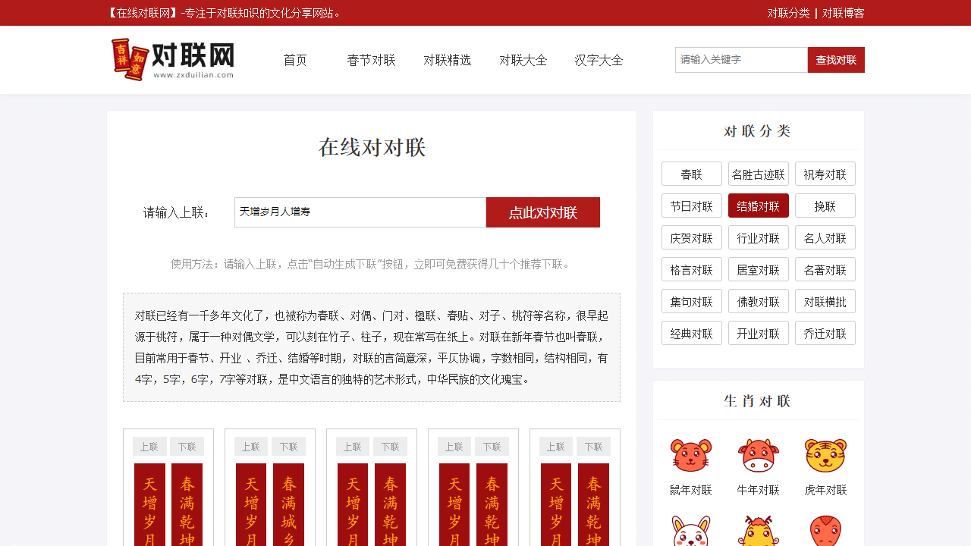Click the rabbit zodiac icon
The height and width of the screenshot is (546, 971).
pyautogui.click(x=691, y=531)
